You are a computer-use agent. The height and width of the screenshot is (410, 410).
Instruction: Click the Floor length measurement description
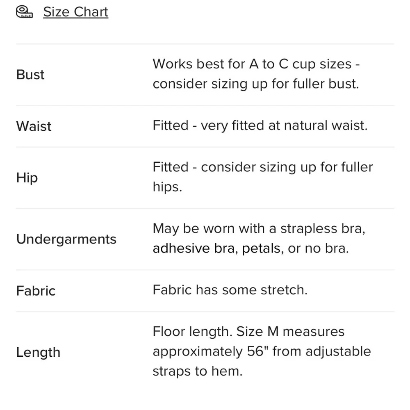point(262,351)
